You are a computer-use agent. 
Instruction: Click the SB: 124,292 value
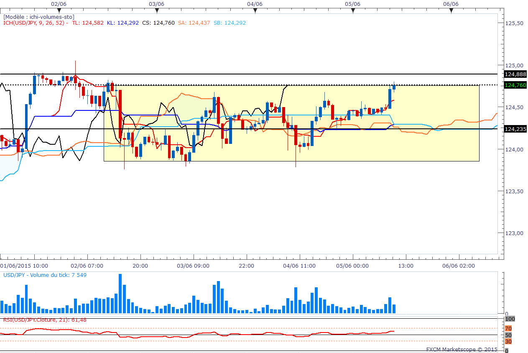(x=230, y=23)
